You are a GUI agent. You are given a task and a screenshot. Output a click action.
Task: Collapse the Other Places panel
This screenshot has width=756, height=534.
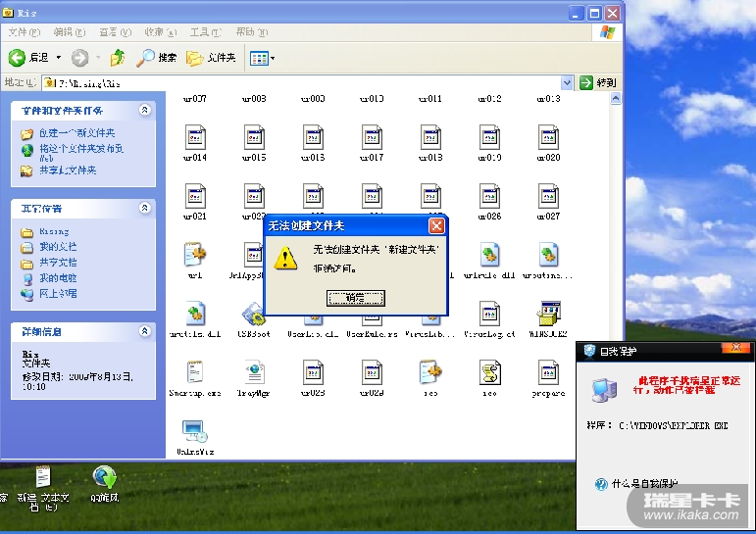(x=145, y=209)
